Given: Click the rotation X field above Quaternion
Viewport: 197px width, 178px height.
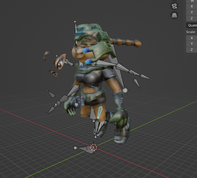Looking at the screenshot, I should pos(192,6).
